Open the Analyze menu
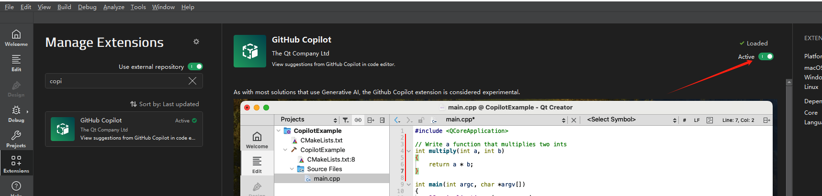The width and height of the screenshot is (822, 196). click(x=113, y=7)
